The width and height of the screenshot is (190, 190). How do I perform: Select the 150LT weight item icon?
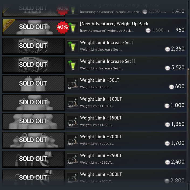pos(72,121)
